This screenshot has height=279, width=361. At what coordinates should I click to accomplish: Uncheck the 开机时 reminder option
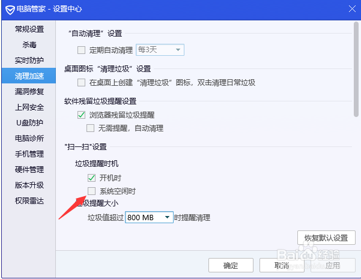tap(92, 178)
